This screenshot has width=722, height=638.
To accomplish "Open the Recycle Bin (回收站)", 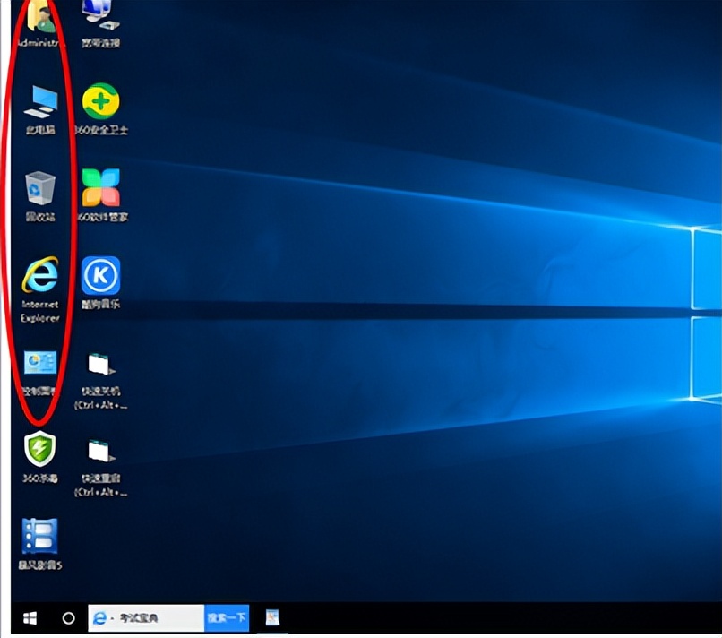I will tap(38, 186).
